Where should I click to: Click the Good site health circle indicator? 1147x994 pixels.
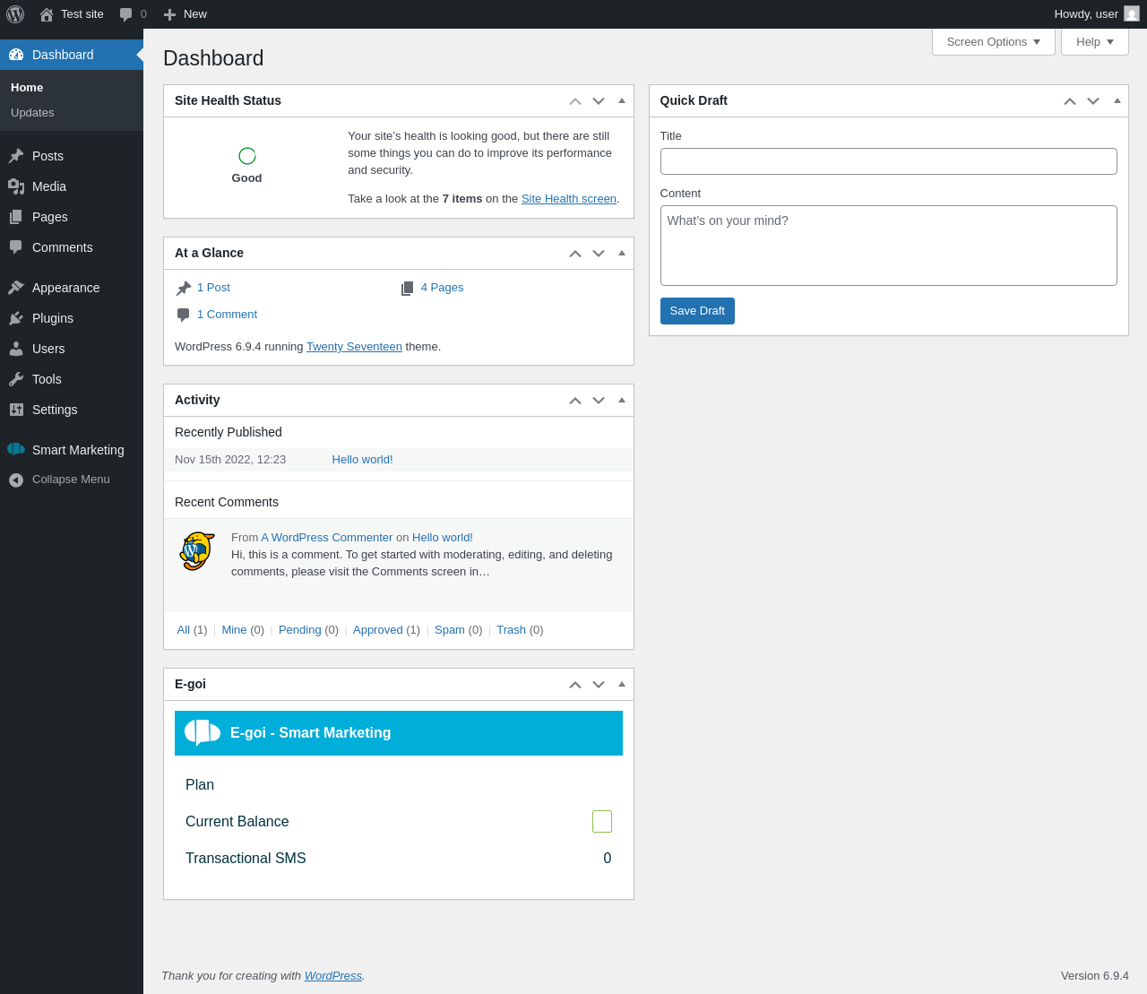point(247,156)
